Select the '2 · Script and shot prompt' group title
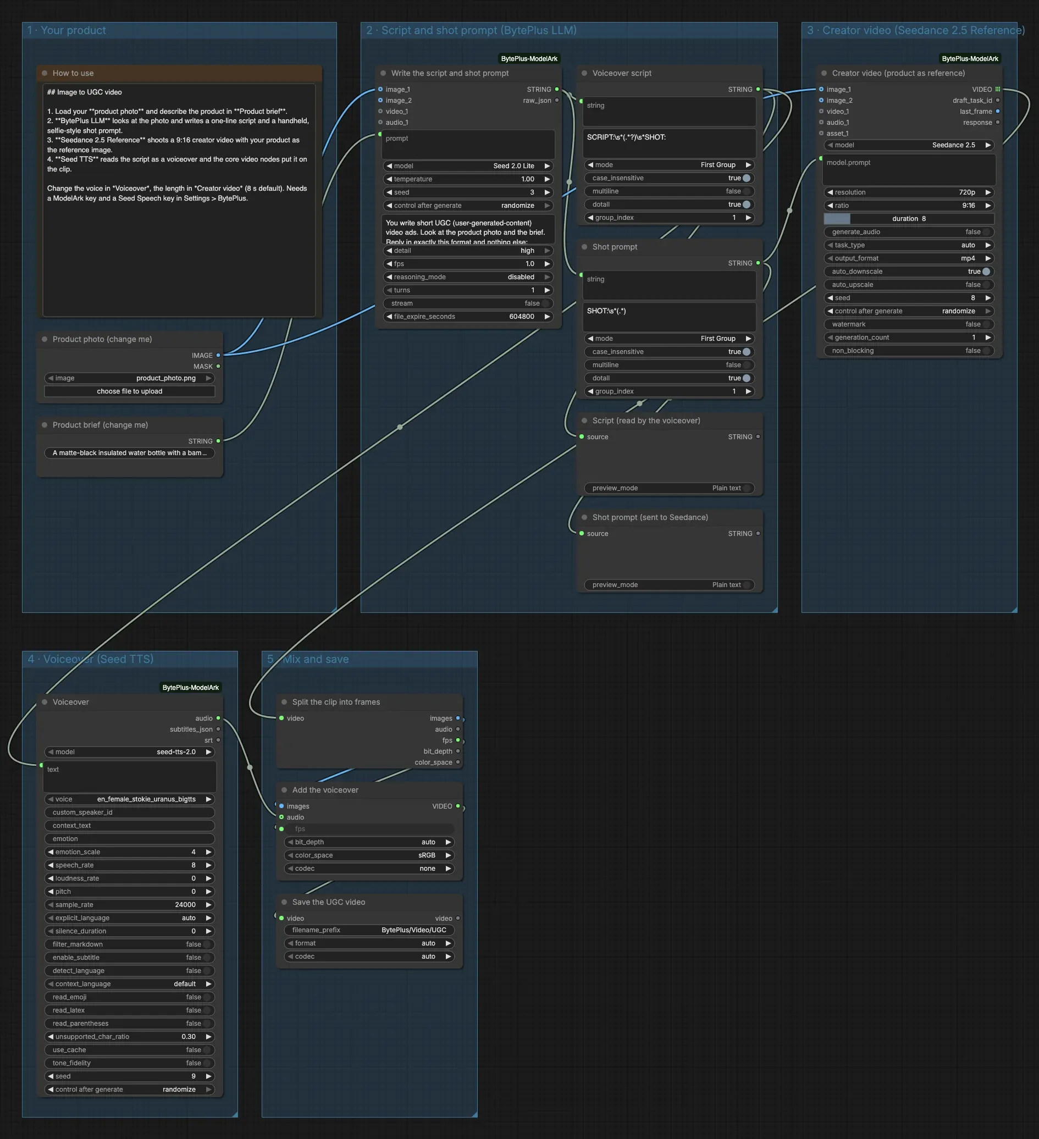The height and width of the screenshot is (1139, 1039). [x=472, y=31]
